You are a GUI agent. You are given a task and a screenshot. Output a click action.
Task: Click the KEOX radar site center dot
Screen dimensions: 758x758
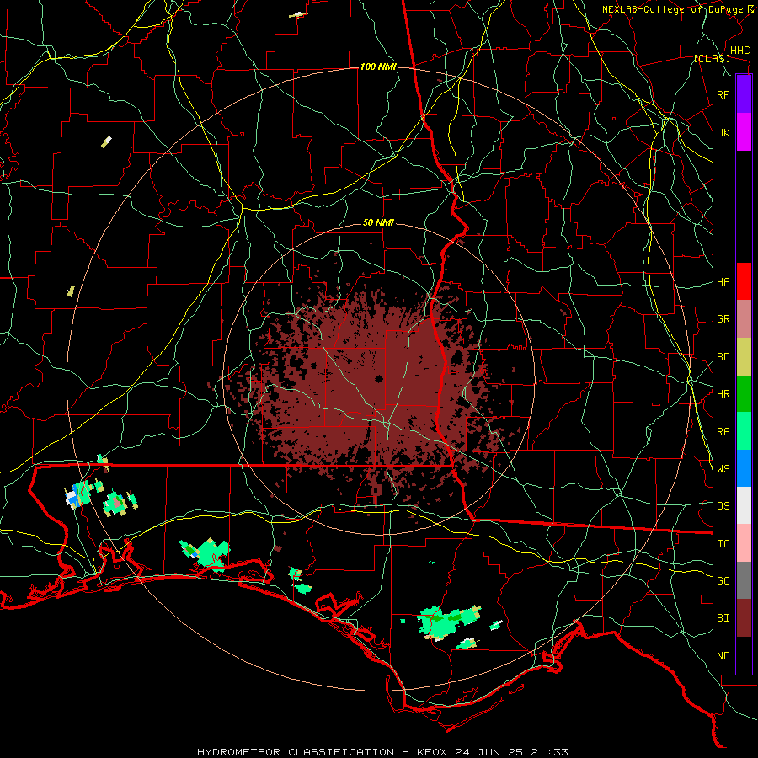379,378
